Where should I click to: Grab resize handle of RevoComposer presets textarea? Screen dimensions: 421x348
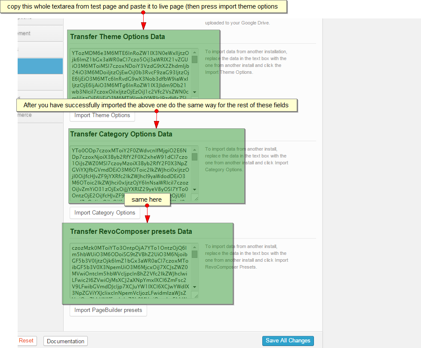coord(194,295)
